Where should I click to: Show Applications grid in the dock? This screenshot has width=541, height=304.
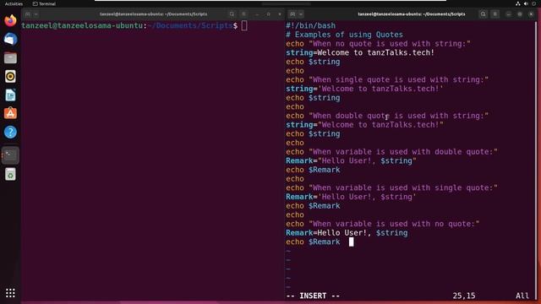pyautogui.click(x=10, y=293)
